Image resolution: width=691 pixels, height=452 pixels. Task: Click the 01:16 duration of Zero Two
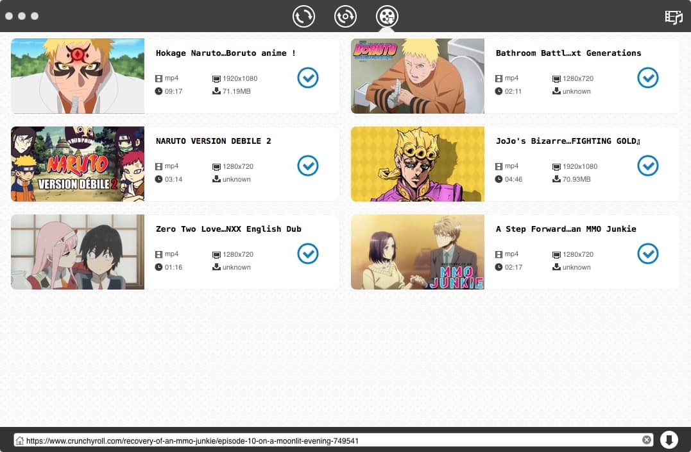pos(173,267)
